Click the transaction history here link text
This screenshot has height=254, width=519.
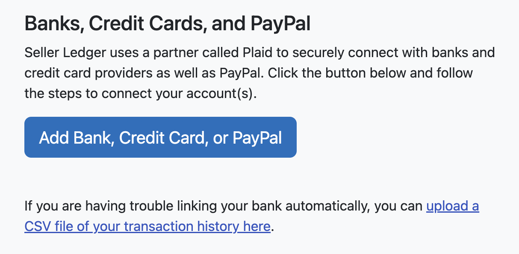coord(192,226)
